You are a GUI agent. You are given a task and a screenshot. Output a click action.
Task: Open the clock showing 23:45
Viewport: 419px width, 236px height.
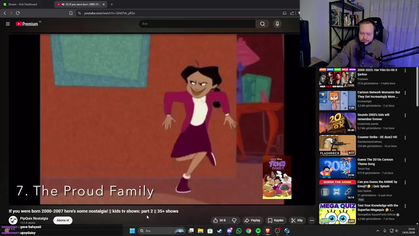[x=409, y=231]
